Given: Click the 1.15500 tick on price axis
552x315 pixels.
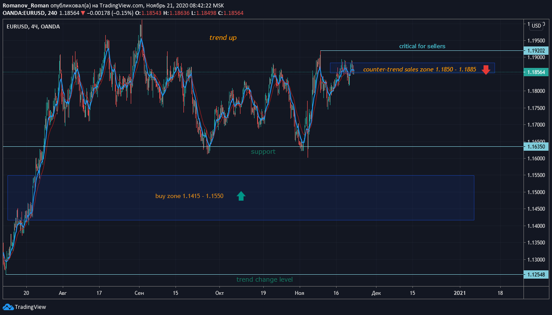Looking at the screenshot, I should (536, 175).
